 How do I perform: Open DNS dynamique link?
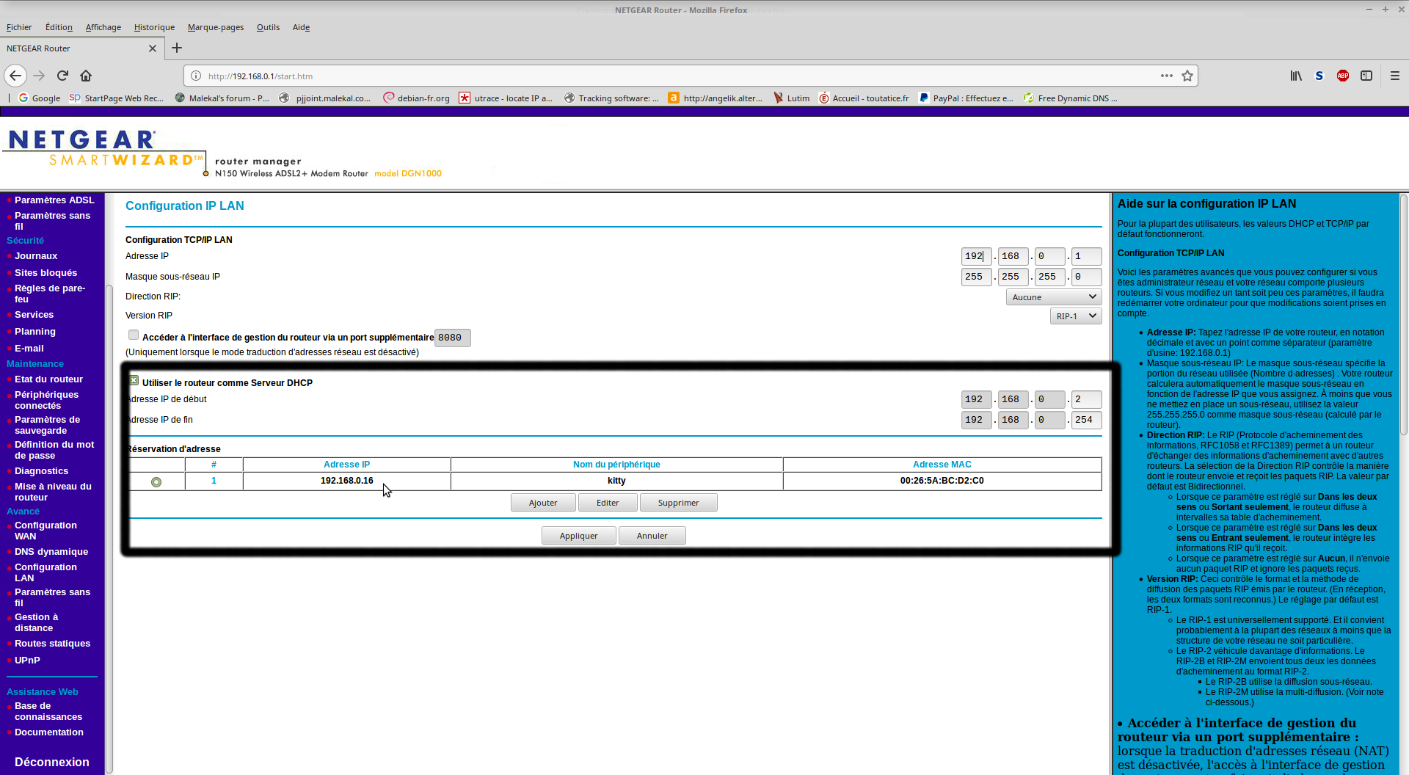pos(51,551)
